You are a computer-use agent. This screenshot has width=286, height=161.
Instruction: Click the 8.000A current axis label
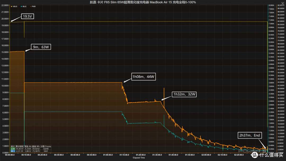pos(271,5)
